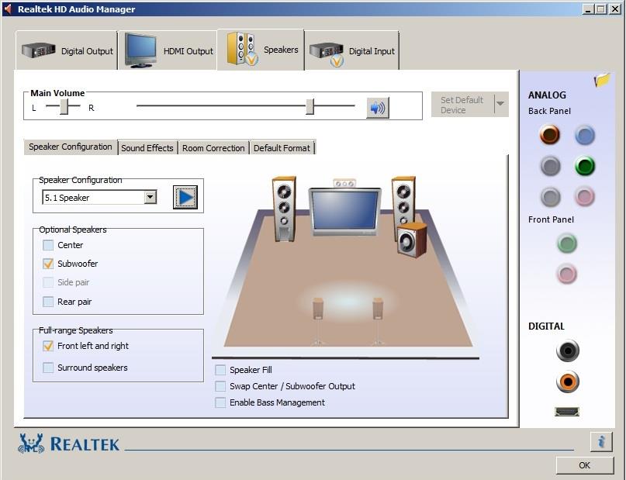The width and height of the screenshot is (626, 480).
Task: Click the OK button
Action: (584, 465)
